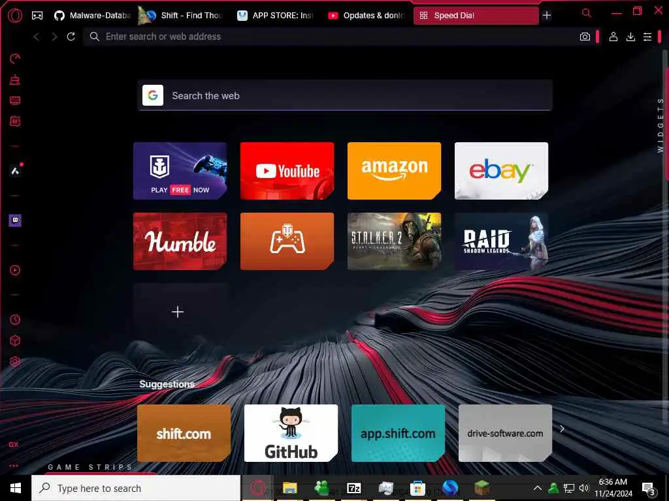Viewport: 669px width, 501px height.
Task: Go forward with the forward arrow
Action: [54, 37]
